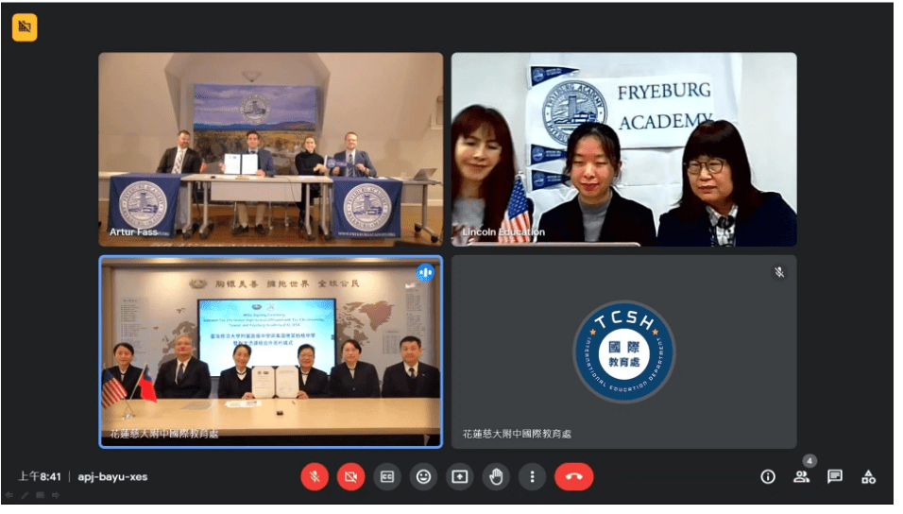Click the muted microphone indicator on TCSH tile

pyautogui.click(x=779, y=272)
